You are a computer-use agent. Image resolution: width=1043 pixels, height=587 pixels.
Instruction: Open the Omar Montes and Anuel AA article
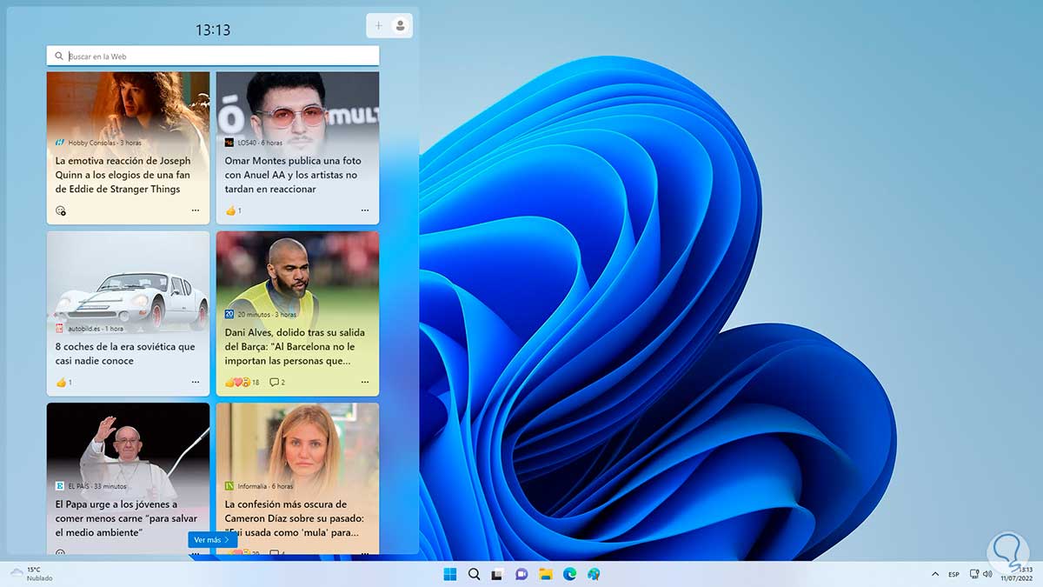(x=292, y=175)
